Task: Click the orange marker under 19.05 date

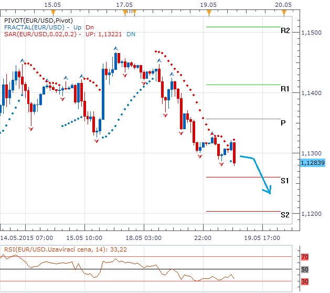Action: tap(209, 11)
